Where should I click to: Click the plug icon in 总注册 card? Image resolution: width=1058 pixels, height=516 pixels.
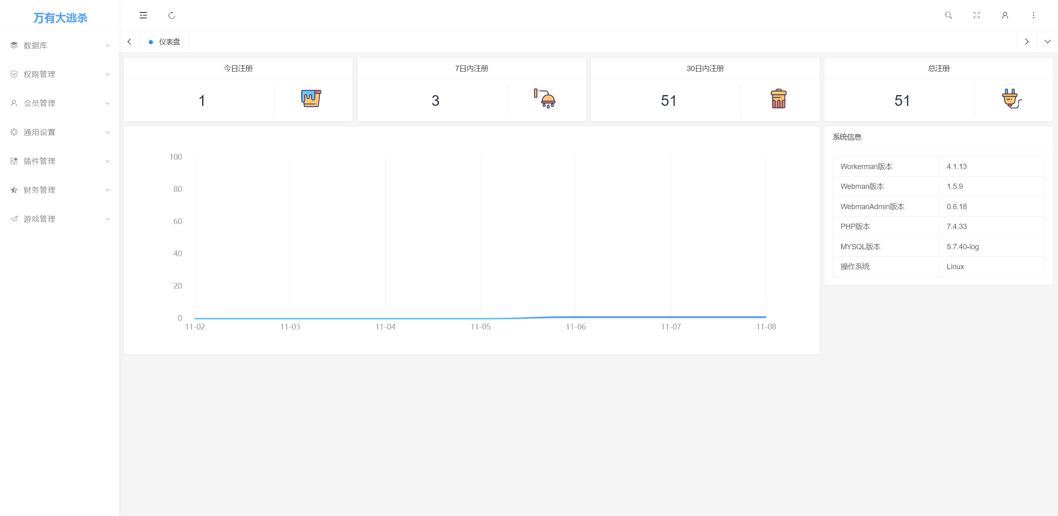tap(1012, 99)
